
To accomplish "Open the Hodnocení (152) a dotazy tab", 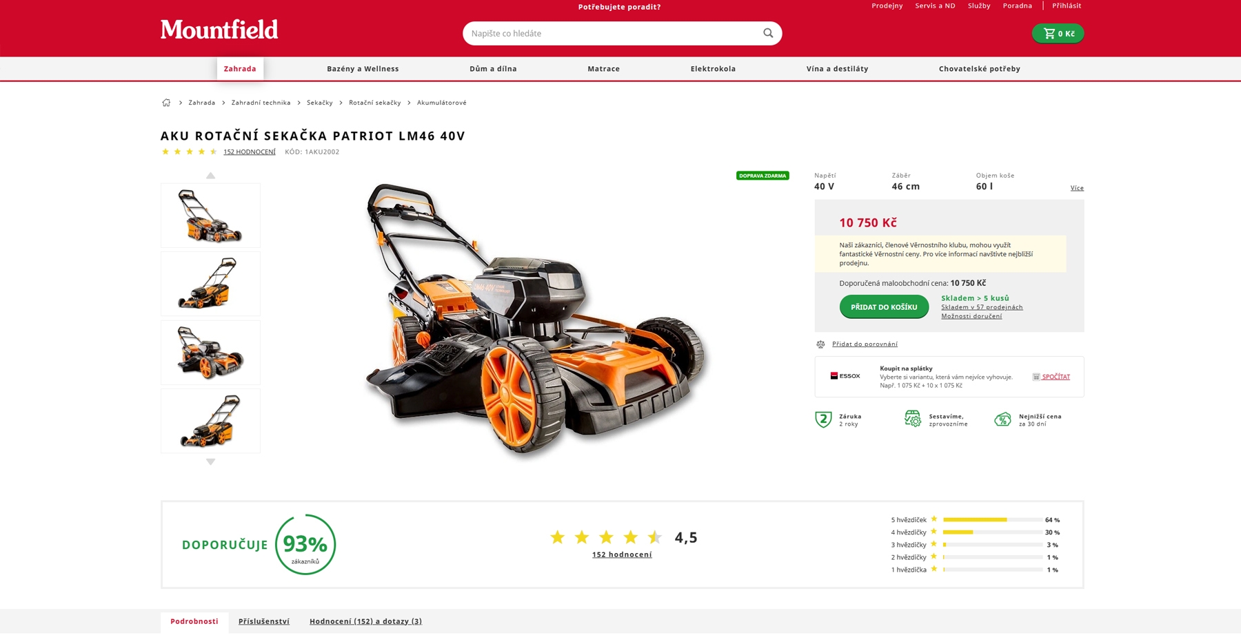I will click(x=365, y=621).
